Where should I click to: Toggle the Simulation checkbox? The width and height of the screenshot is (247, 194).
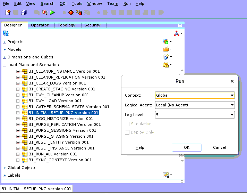click(x=127, y=124)
